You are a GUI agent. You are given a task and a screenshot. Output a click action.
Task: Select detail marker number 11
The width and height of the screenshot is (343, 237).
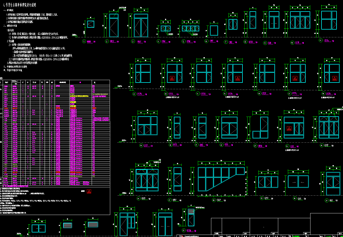coord(320,40)
